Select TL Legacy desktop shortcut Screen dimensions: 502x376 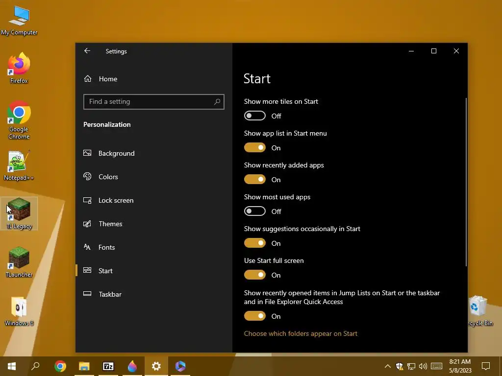click(x=19, y=213)
